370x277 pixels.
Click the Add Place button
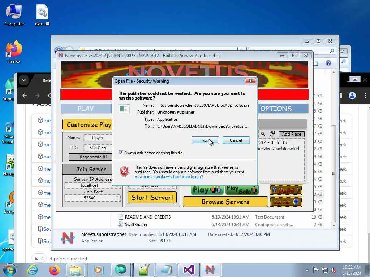click(x=292, y=134)
